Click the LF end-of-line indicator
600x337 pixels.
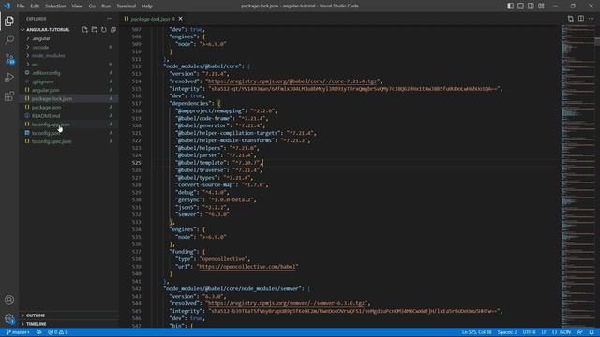(x=544, y=332)
